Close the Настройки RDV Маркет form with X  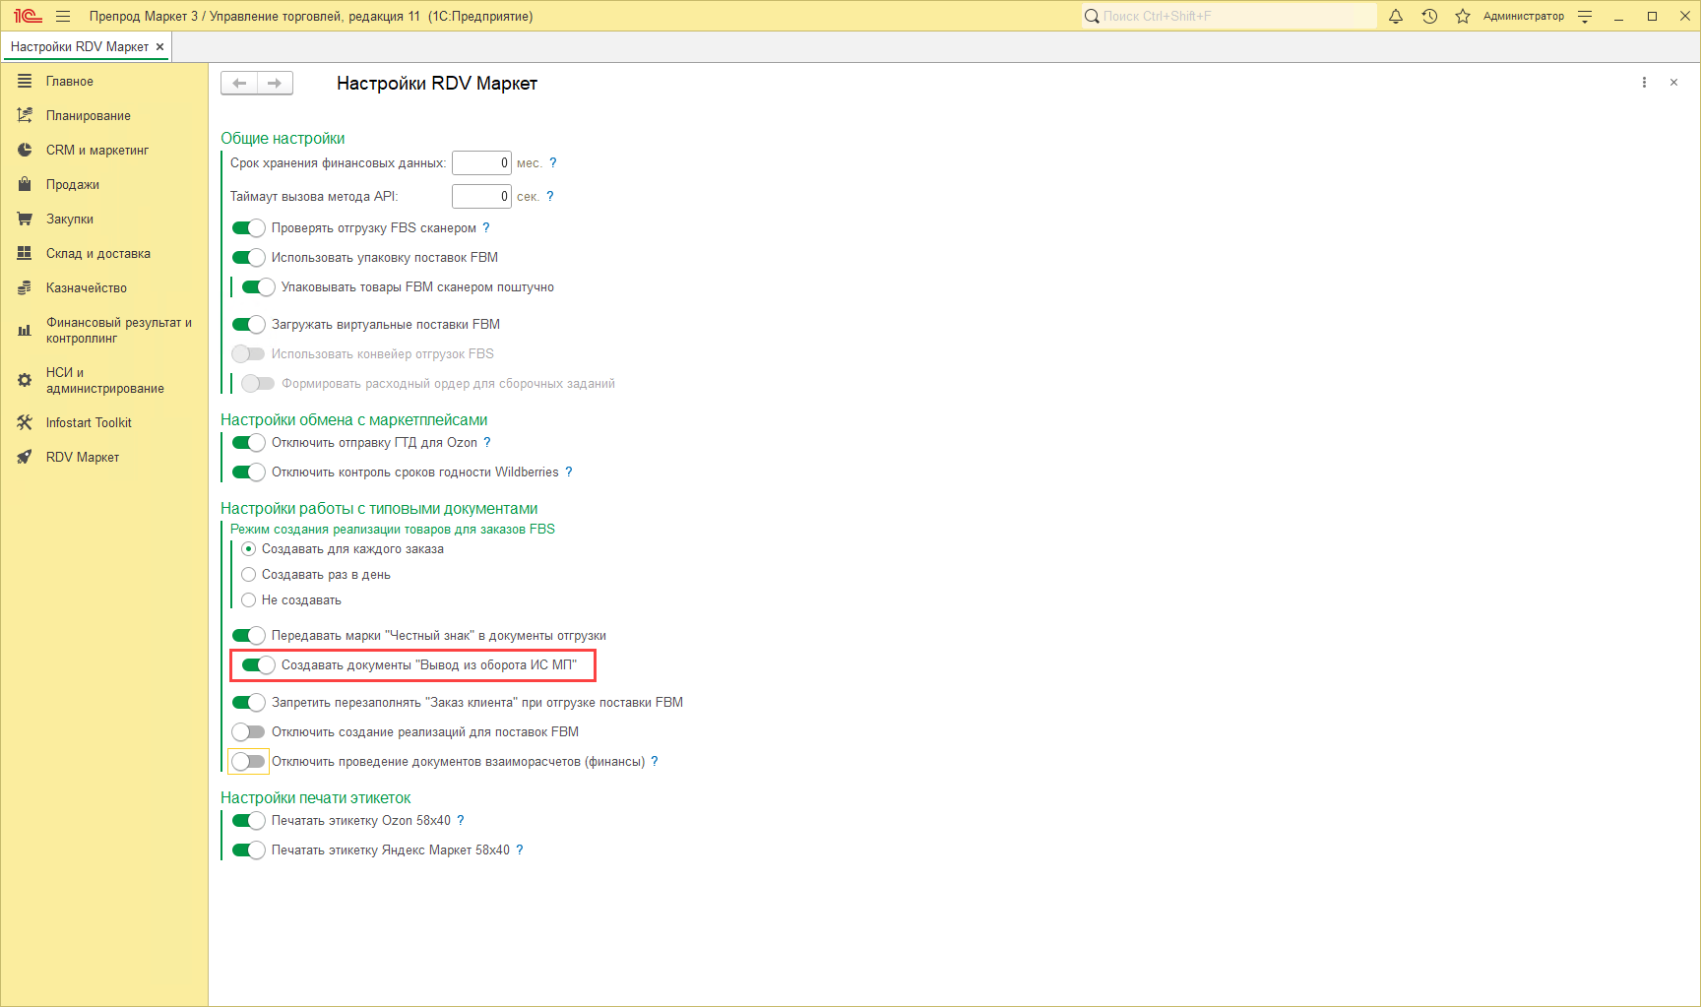[1673, 83]
